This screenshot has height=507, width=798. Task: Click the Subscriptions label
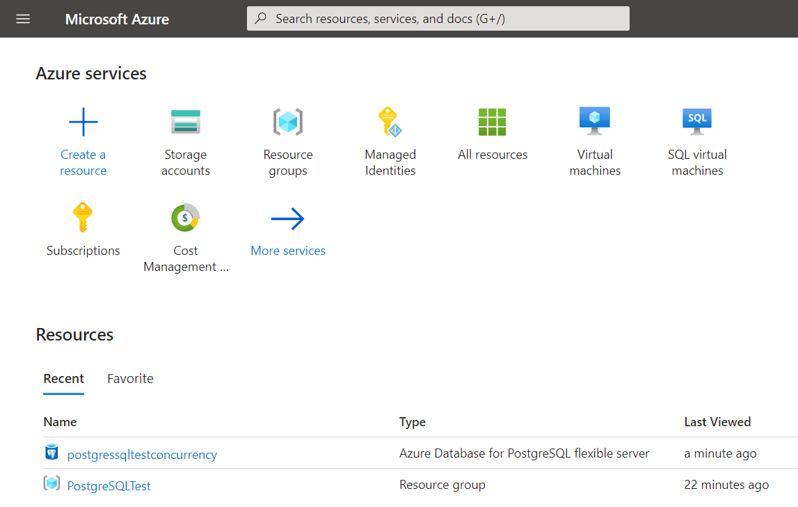(83, 251)
